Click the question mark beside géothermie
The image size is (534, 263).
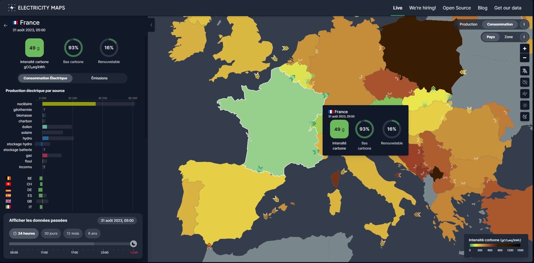point(44,110)
